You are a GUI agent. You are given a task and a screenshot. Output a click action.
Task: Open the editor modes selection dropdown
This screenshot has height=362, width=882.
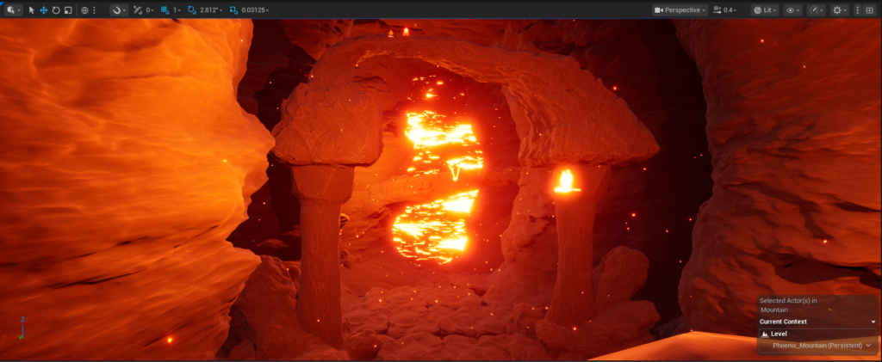pyautogui.click(x=12, y=10)
